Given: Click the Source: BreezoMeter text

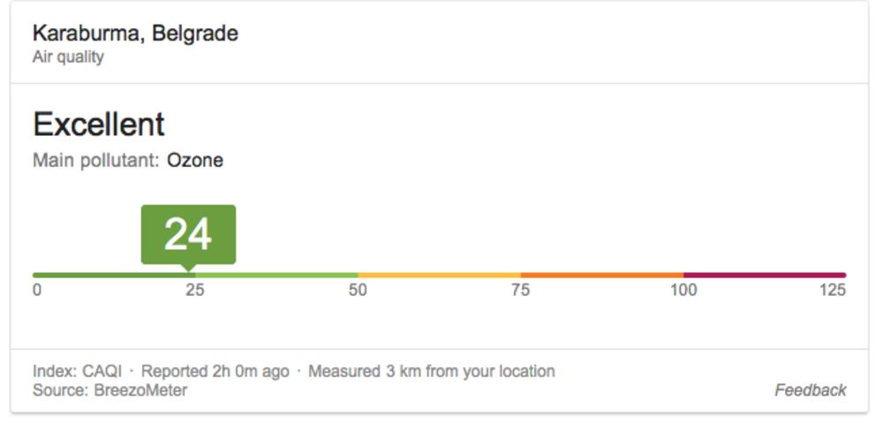Looking at the screenshot, I should (x=109, y=389).
